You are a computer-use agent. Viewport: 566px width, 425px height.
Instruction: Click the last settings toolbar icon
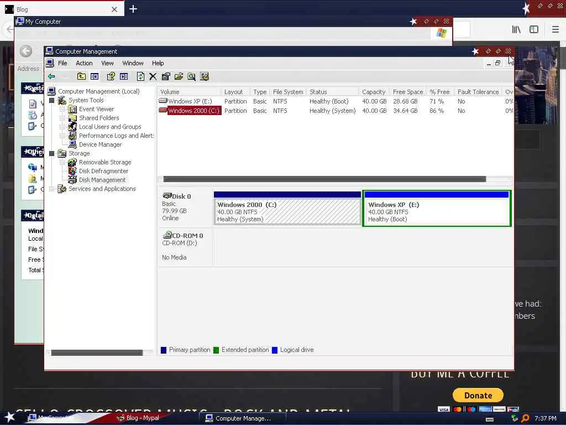205,76
